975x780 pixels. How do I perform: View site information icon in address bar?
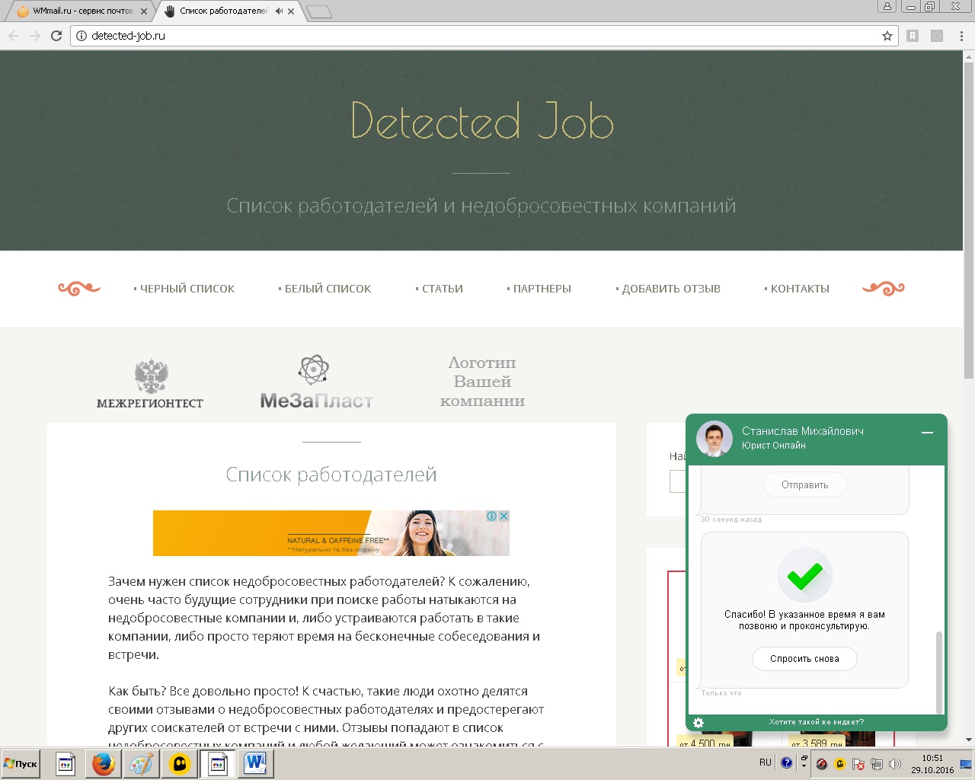[82, 36]
